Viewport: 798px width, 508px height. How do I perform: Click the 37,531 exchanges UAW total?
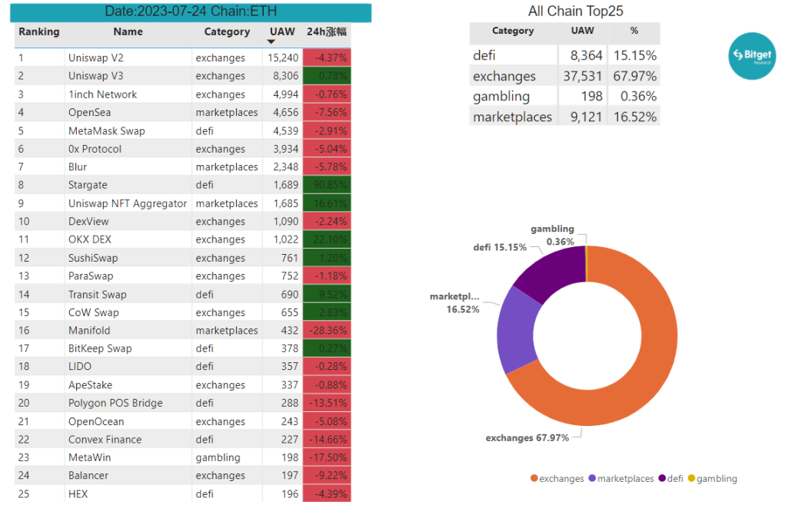coord(583,76)
